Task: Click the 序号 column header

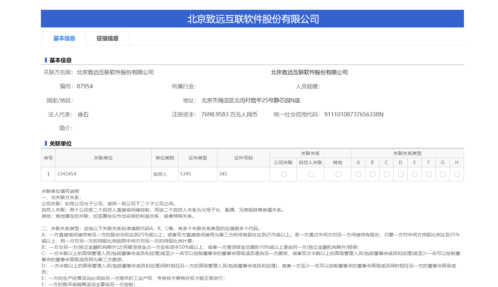Action: click(x=48, y=158)
